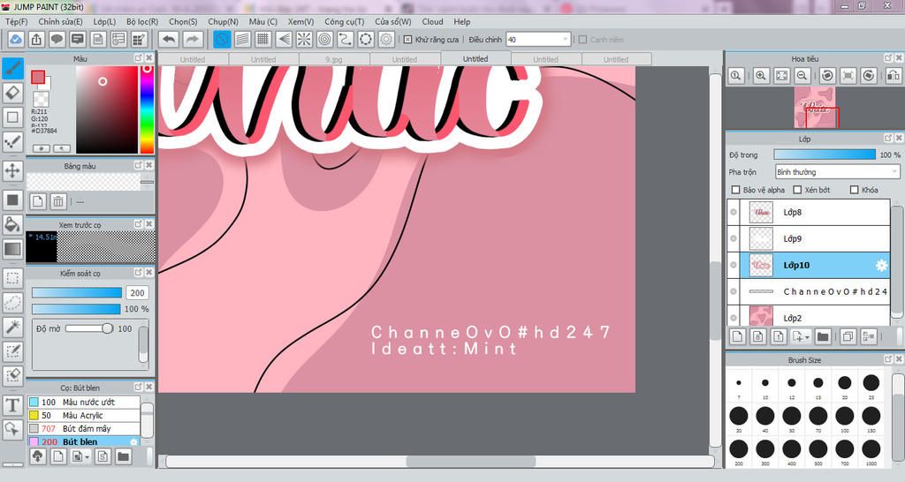
Task: Open the Điều chỉnh correction dropdown
Action: (x=538, y=40)
